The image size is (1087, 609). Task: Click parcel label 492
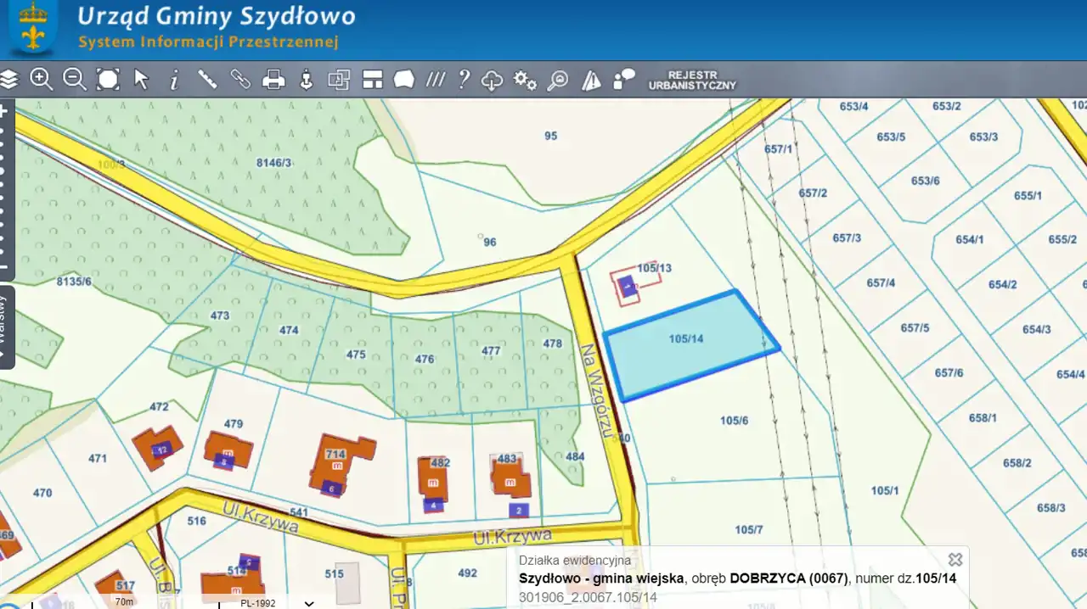467,573
